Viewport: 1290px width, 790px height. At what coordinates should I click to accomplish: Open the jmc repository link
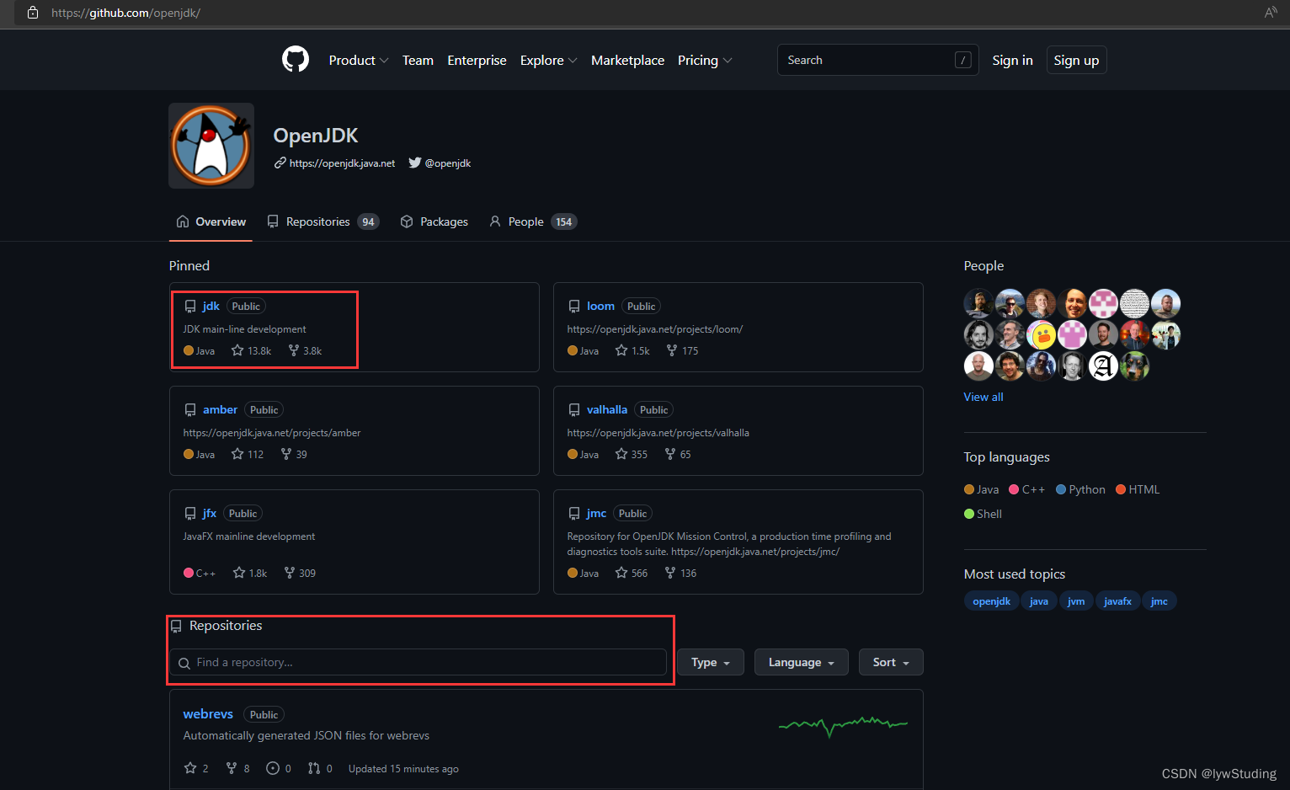tap(597, 513)
